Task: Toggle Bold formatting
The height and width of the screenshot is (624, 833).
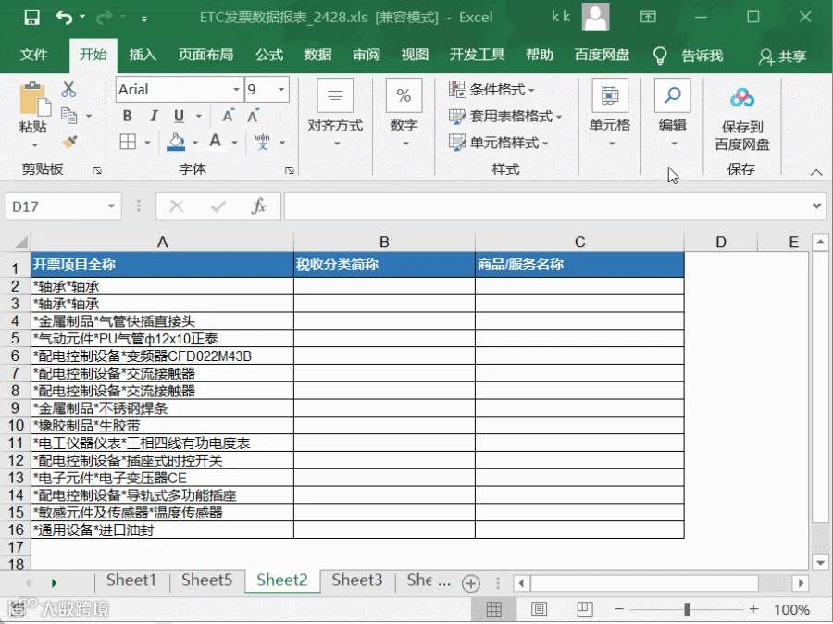Action: (x=128, y=116)
